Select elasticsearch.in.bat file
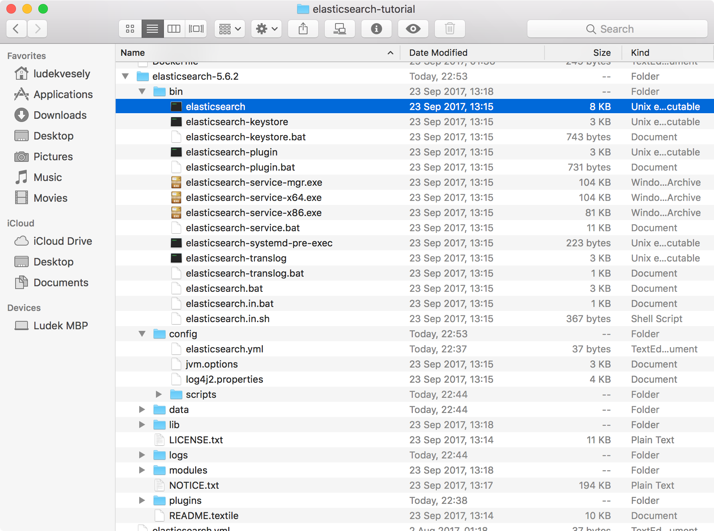 coord(230,303)
